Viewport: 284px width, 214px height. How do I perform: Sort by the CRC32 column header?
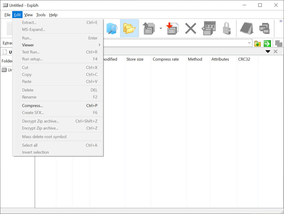point(247,59)
